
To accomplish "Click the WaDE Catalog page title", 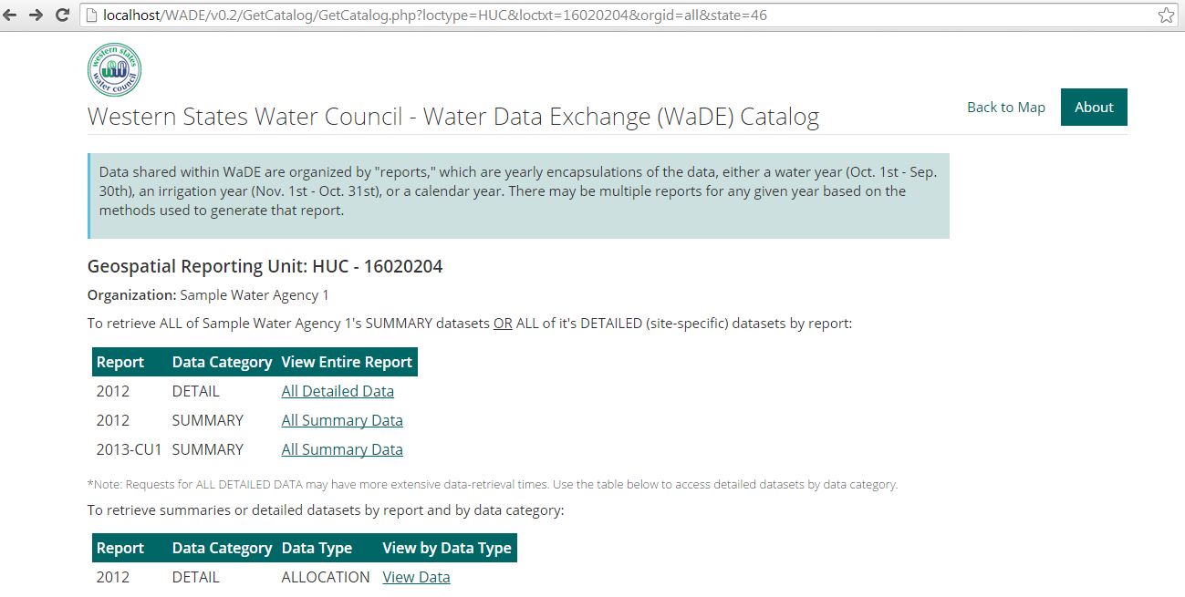I will (x=452, y=117).
